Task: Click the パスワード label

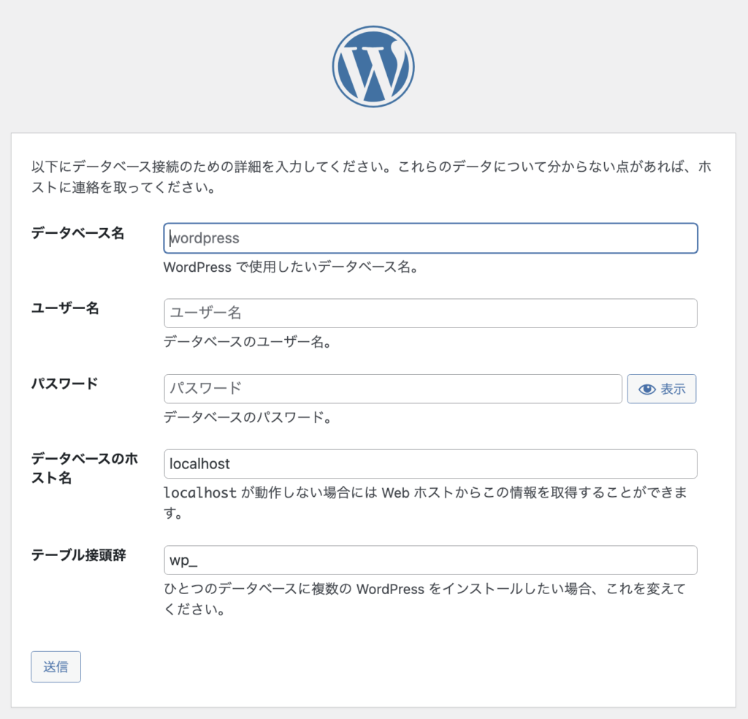Action: pyautogui.click(x=65, y=383)
